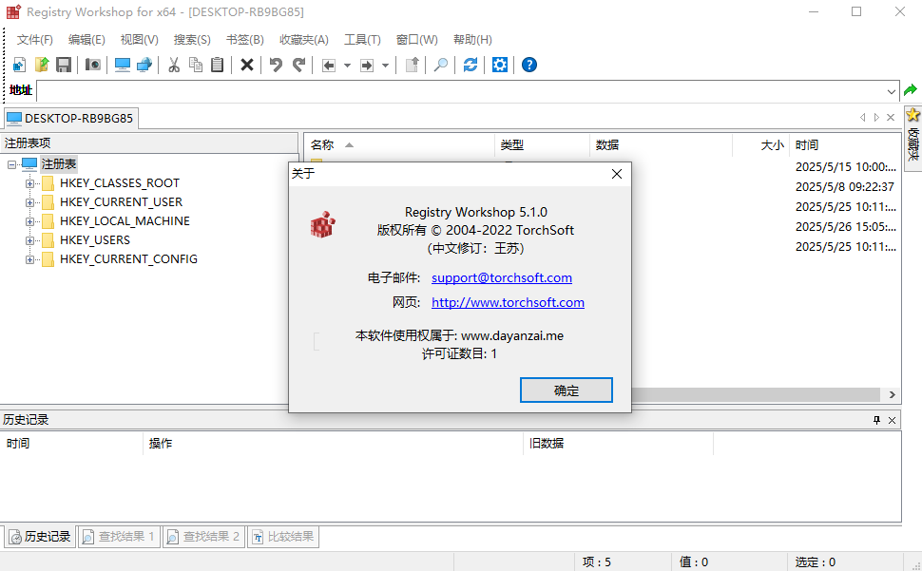The image size is (922, 571).
Task: Click the tab scroll left arrow
Action: tap(863, 118)
